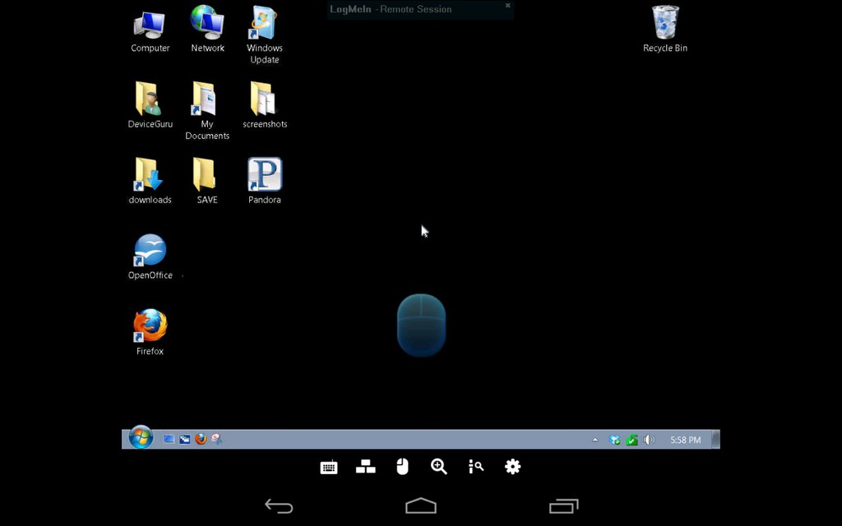Select the My Documents shortcut

[x=207, y=111]
